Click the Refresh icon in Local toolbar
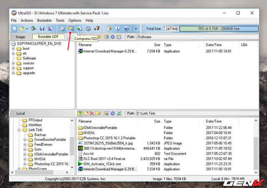The width and height of the screenshot is (267, 188). (119, 113)
